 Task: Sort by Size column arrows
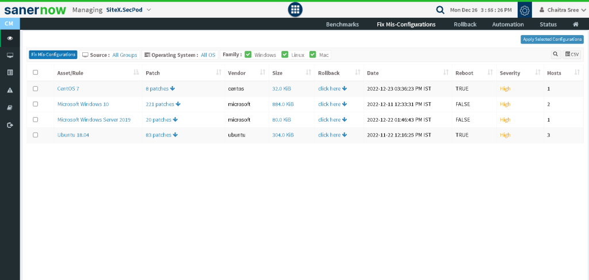308,73
